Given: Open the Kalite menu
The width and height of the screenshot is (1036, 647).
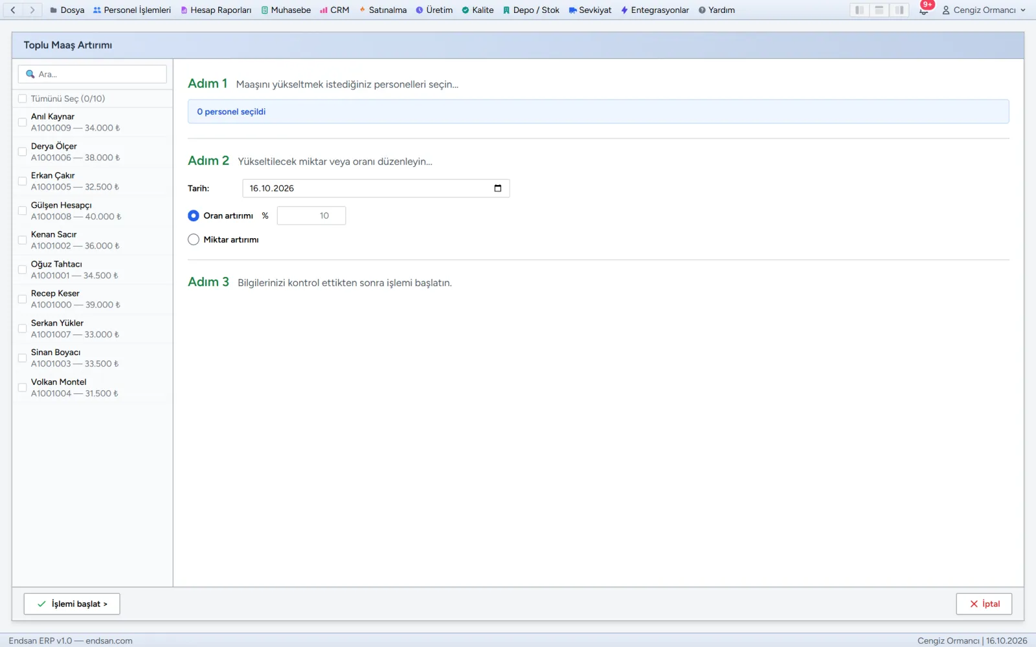Looking at the screenshot, I should click(478, 10).
